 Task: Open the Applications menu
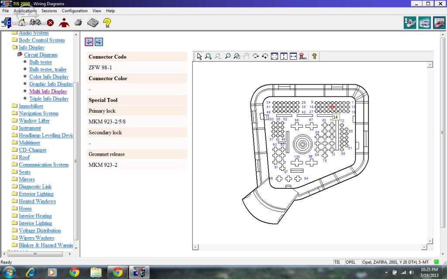[25, 11]
